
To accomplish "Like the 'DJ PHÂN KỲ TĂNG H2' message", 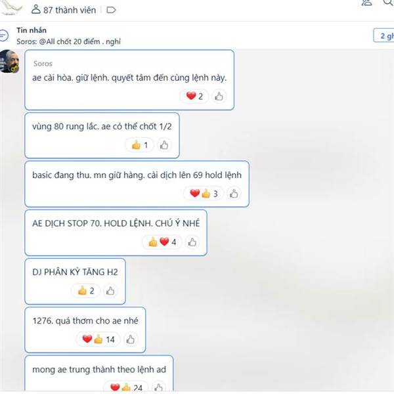I will 110,291.
